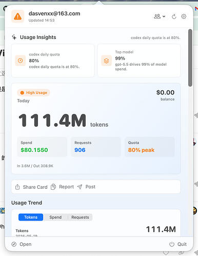This screenshot has width=198, height=256.
Task: Switch Usage Trend to Requests tab
Action: point(80,217)
